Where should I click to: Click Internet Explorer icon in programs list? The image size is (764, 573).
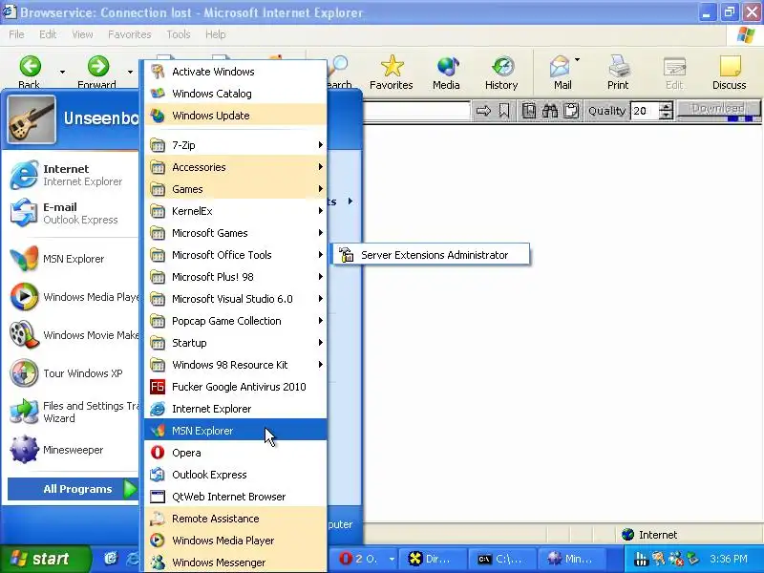pyautogui.click(x=158, y=409)
